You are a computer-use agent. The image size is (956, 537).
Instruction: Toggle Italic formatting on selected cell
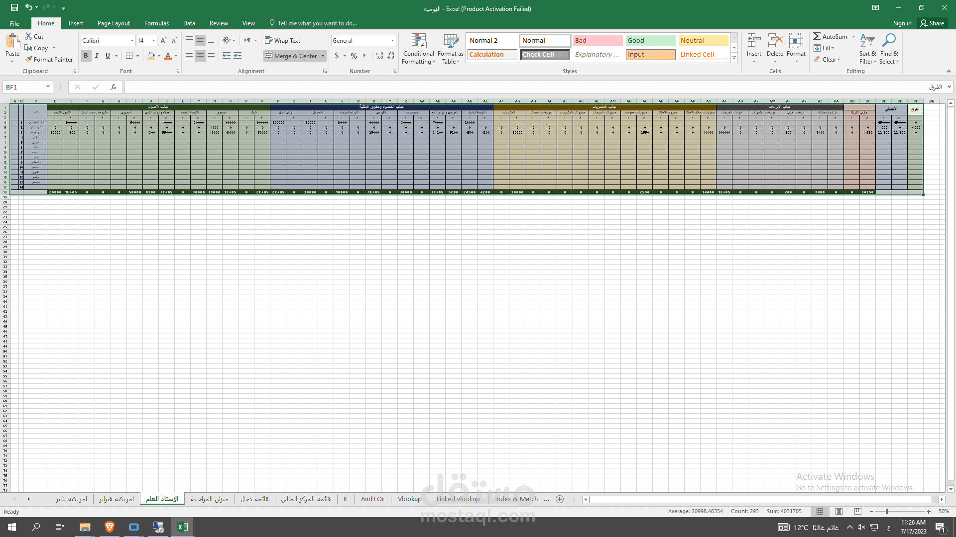click(97, 55)
